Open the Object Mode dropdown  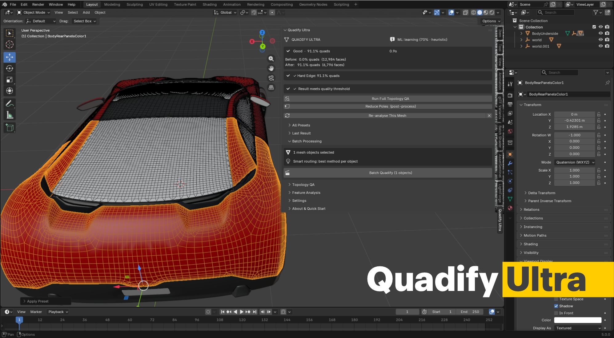point(34,13)
